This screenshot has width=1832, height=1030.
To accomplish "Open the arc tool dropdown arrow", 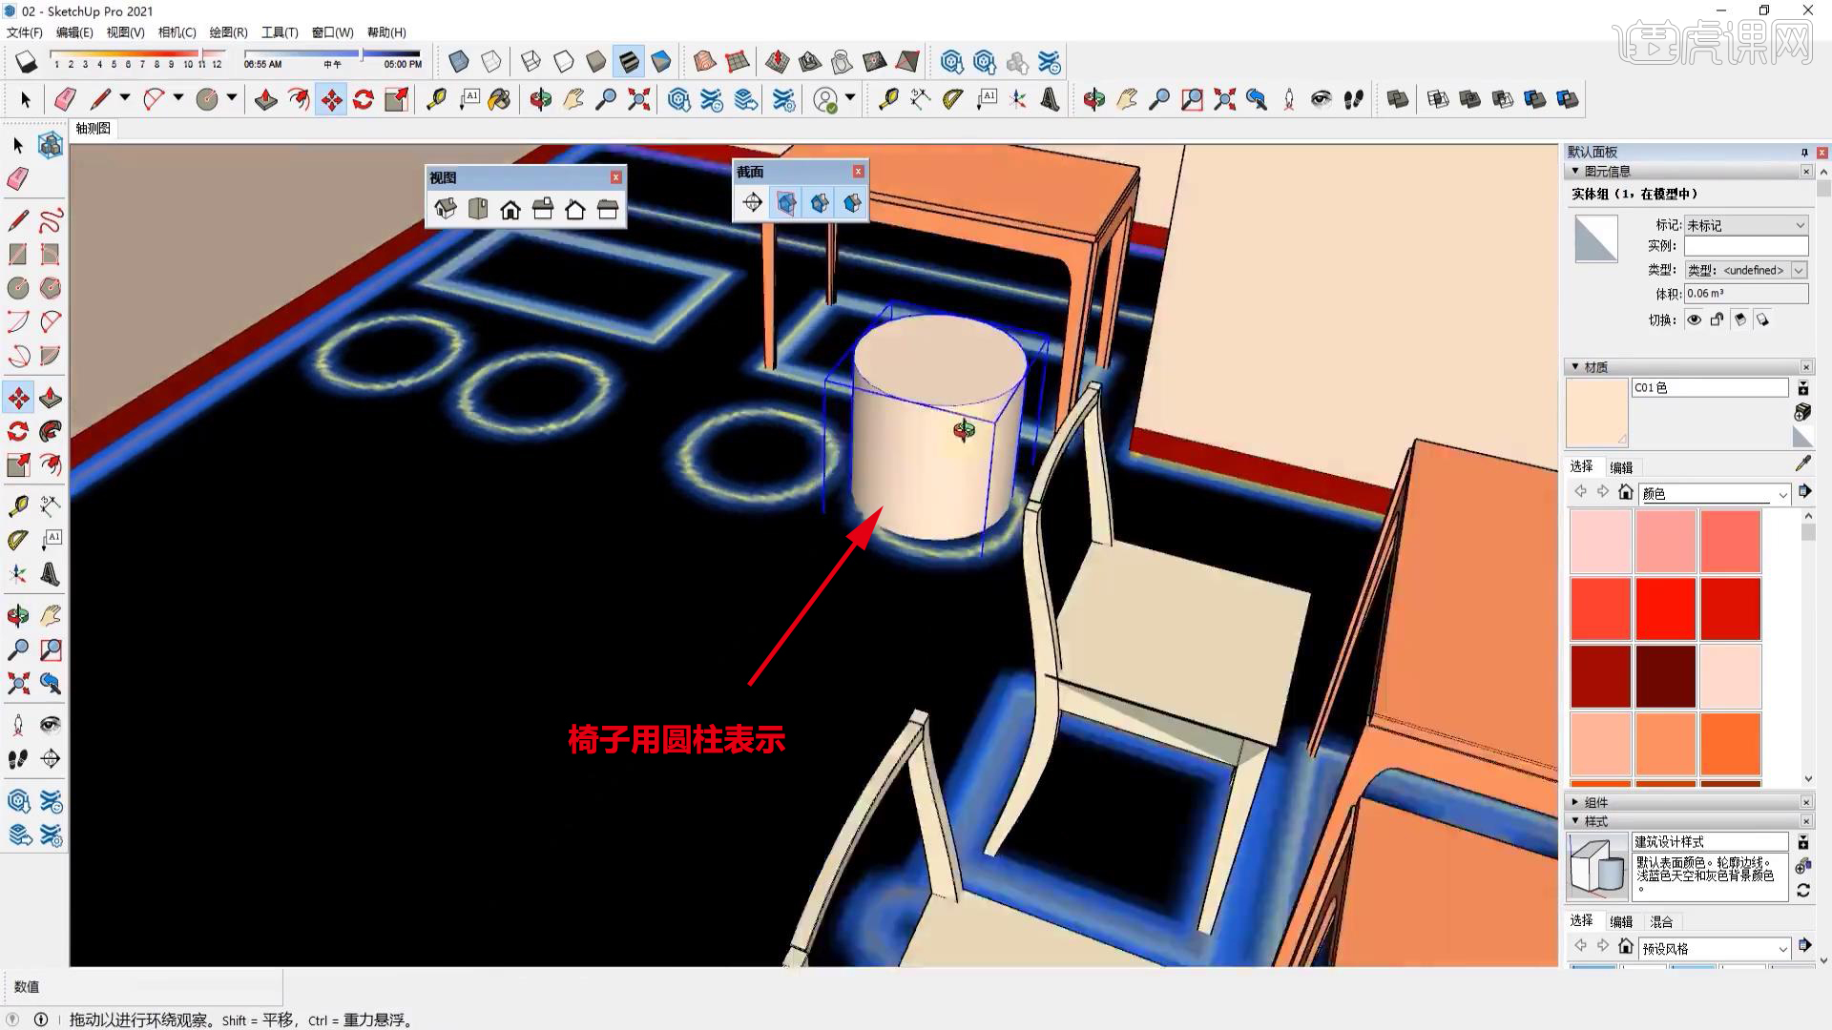I will point(177,97).
